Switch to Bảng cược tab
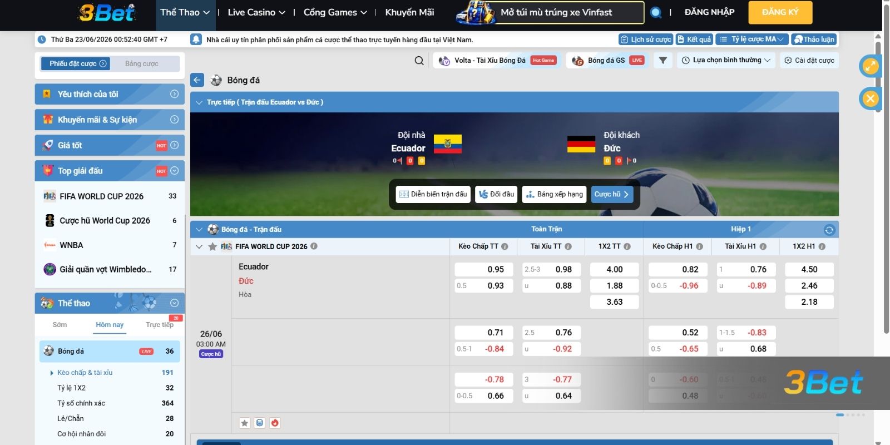Viewport: 890px width, 445px height. (142, 64)
